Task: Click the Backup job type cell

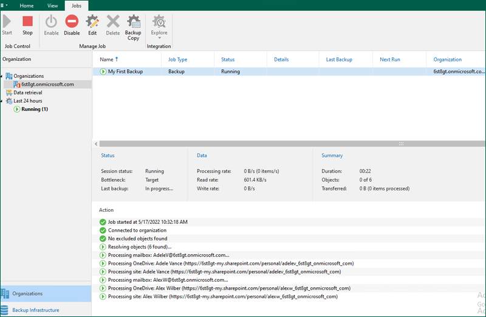Action: (x=176, y=71)
